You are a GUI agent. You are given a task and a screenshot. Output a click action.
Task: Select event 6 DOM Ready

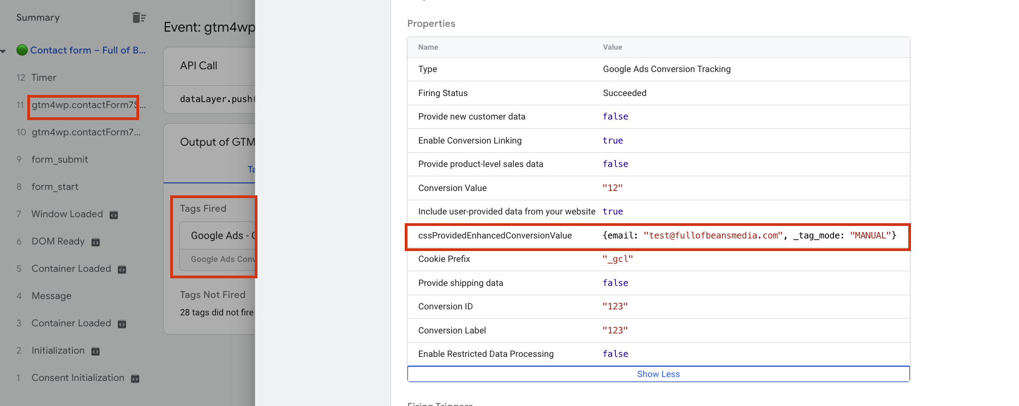(58, 241)
